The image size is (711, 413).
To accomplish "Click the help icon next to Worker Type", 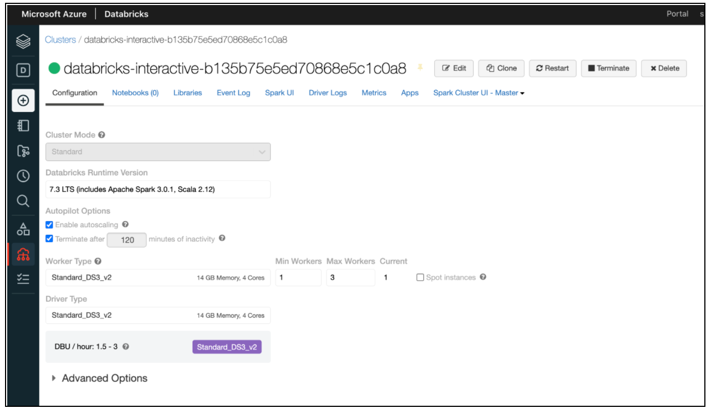I will [x=98, y=261].
